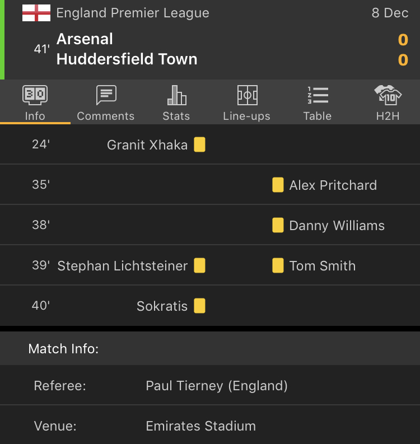Tap referee Paul Tierney (England)
Screen dimensions: 420x444
(x=217, y=386)
